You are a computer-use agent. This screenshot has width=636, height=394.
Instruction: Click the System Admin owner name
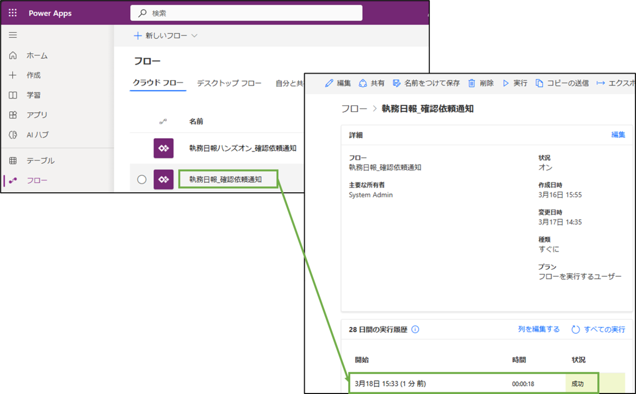371,195
